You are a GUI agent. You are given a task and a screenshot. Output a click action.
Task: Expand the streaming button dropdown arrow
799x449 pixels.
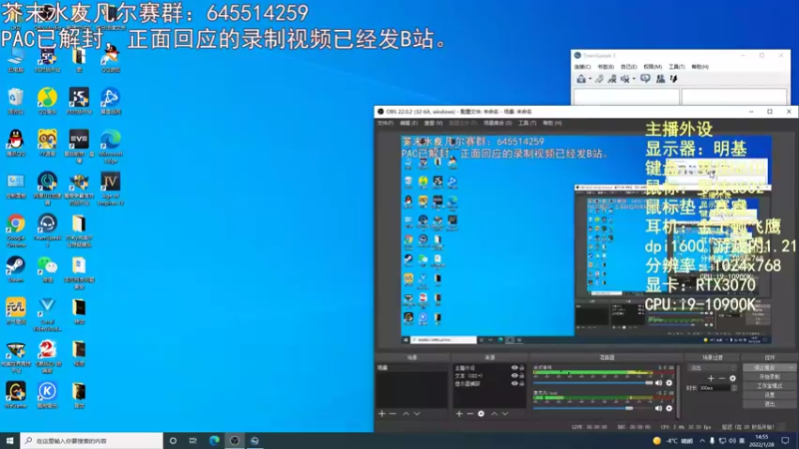[791, 367]
